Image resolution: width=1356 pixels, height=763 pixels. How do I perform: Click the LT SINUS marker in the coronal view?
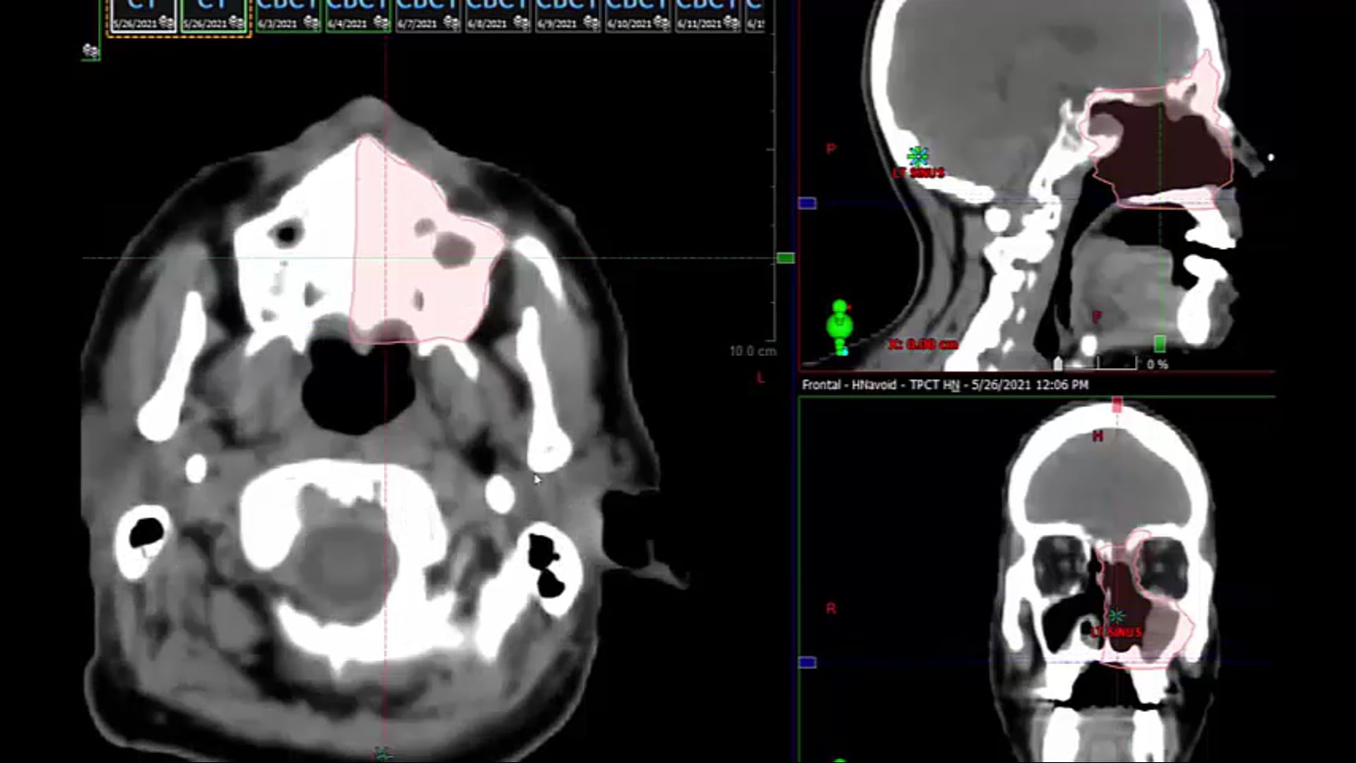tap(1117, 617)
